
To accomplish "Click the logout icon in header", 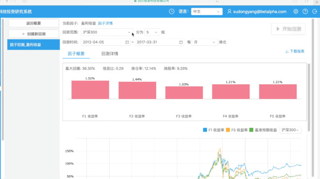I will 315,12.
